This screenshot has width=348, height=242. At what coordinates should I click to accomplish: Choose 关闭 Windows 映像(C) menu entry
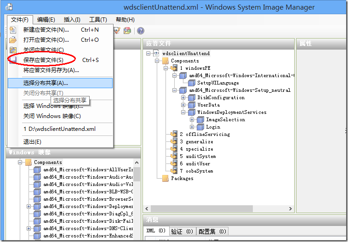click(60, 116)
